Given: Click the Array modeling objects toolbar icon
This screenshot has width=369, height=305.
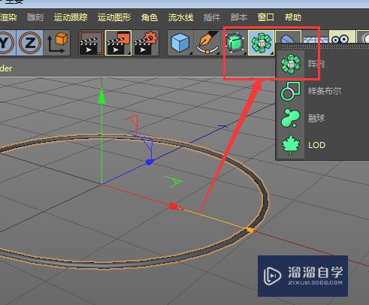Looking at the screenshot, I should [x=261, y=43].
